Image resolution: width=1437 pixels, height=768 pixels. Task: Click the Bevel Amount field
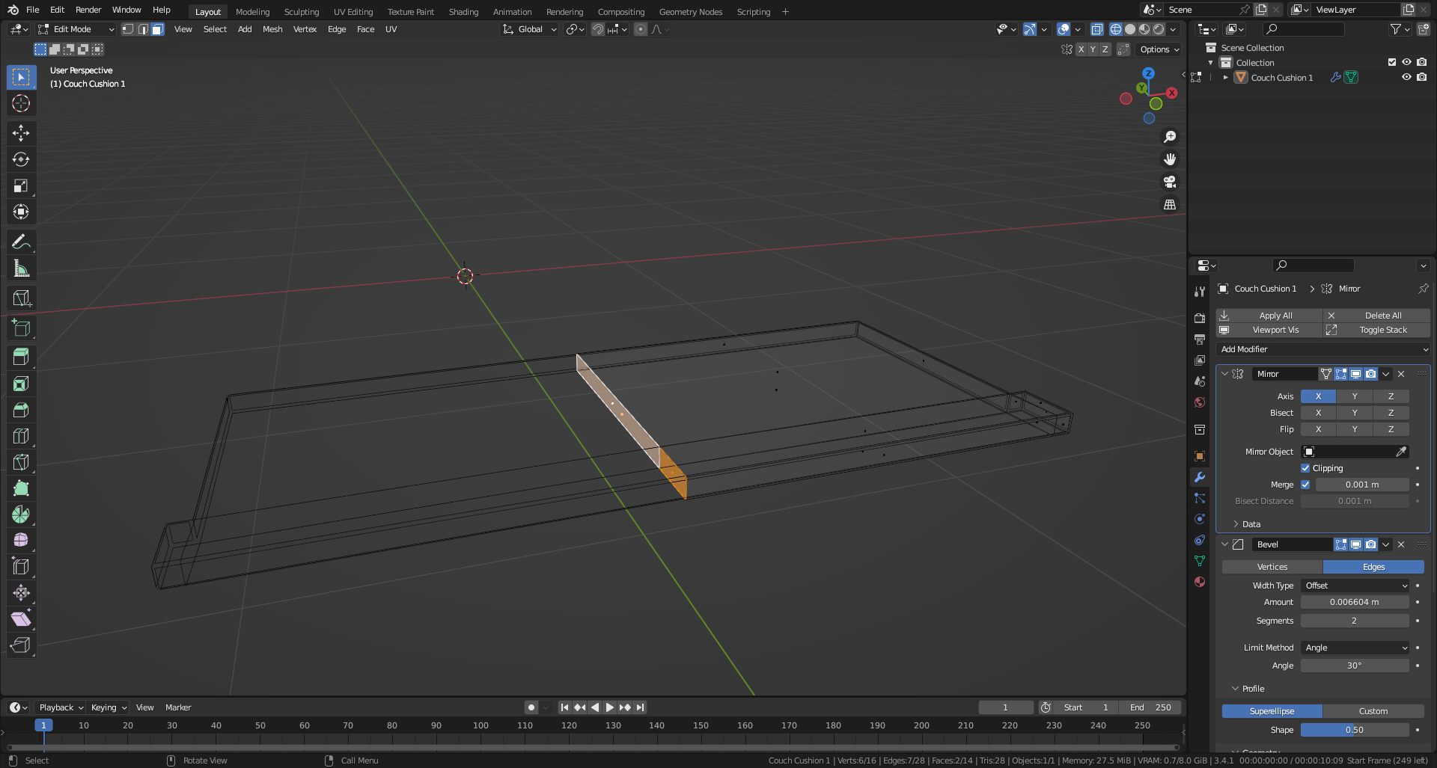(1355, 602)
